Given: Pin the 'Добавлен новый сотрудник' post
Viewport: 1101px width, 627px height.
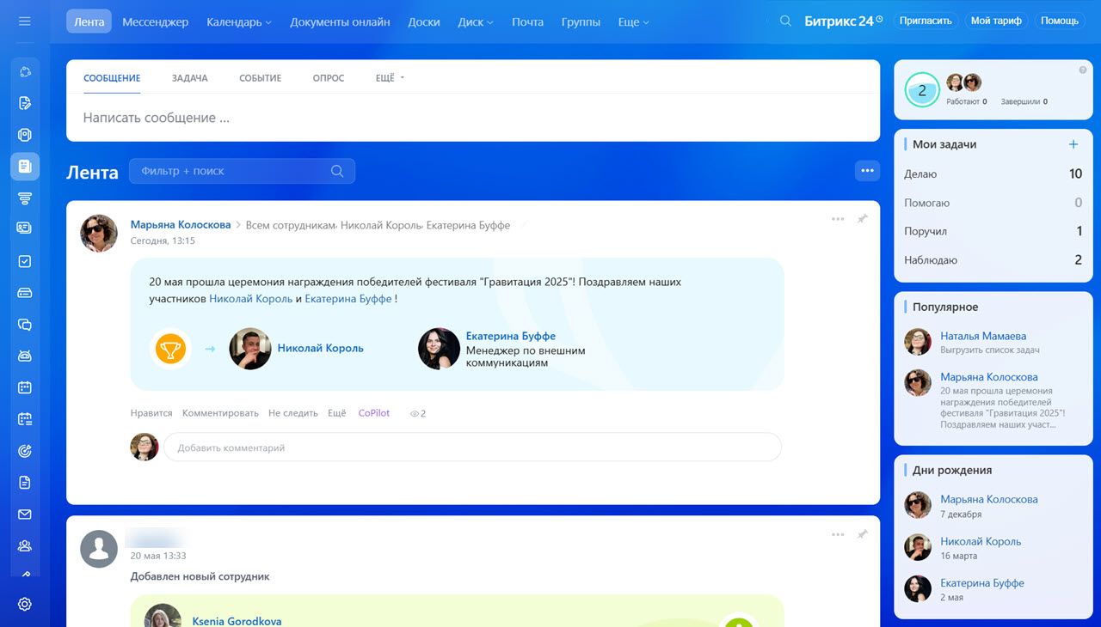Looking at the screenshot, I should [862, 534].
